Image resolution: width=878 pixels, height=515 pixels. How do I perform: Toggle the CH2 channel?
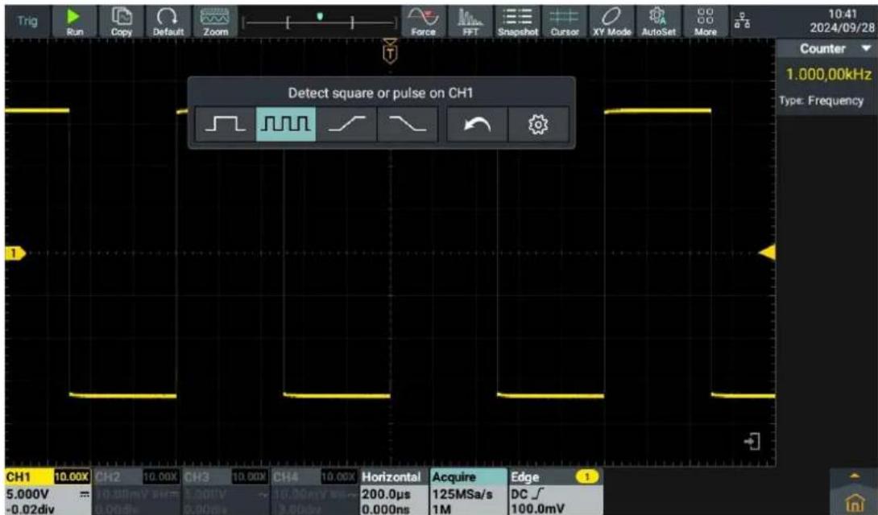[136, 492]
